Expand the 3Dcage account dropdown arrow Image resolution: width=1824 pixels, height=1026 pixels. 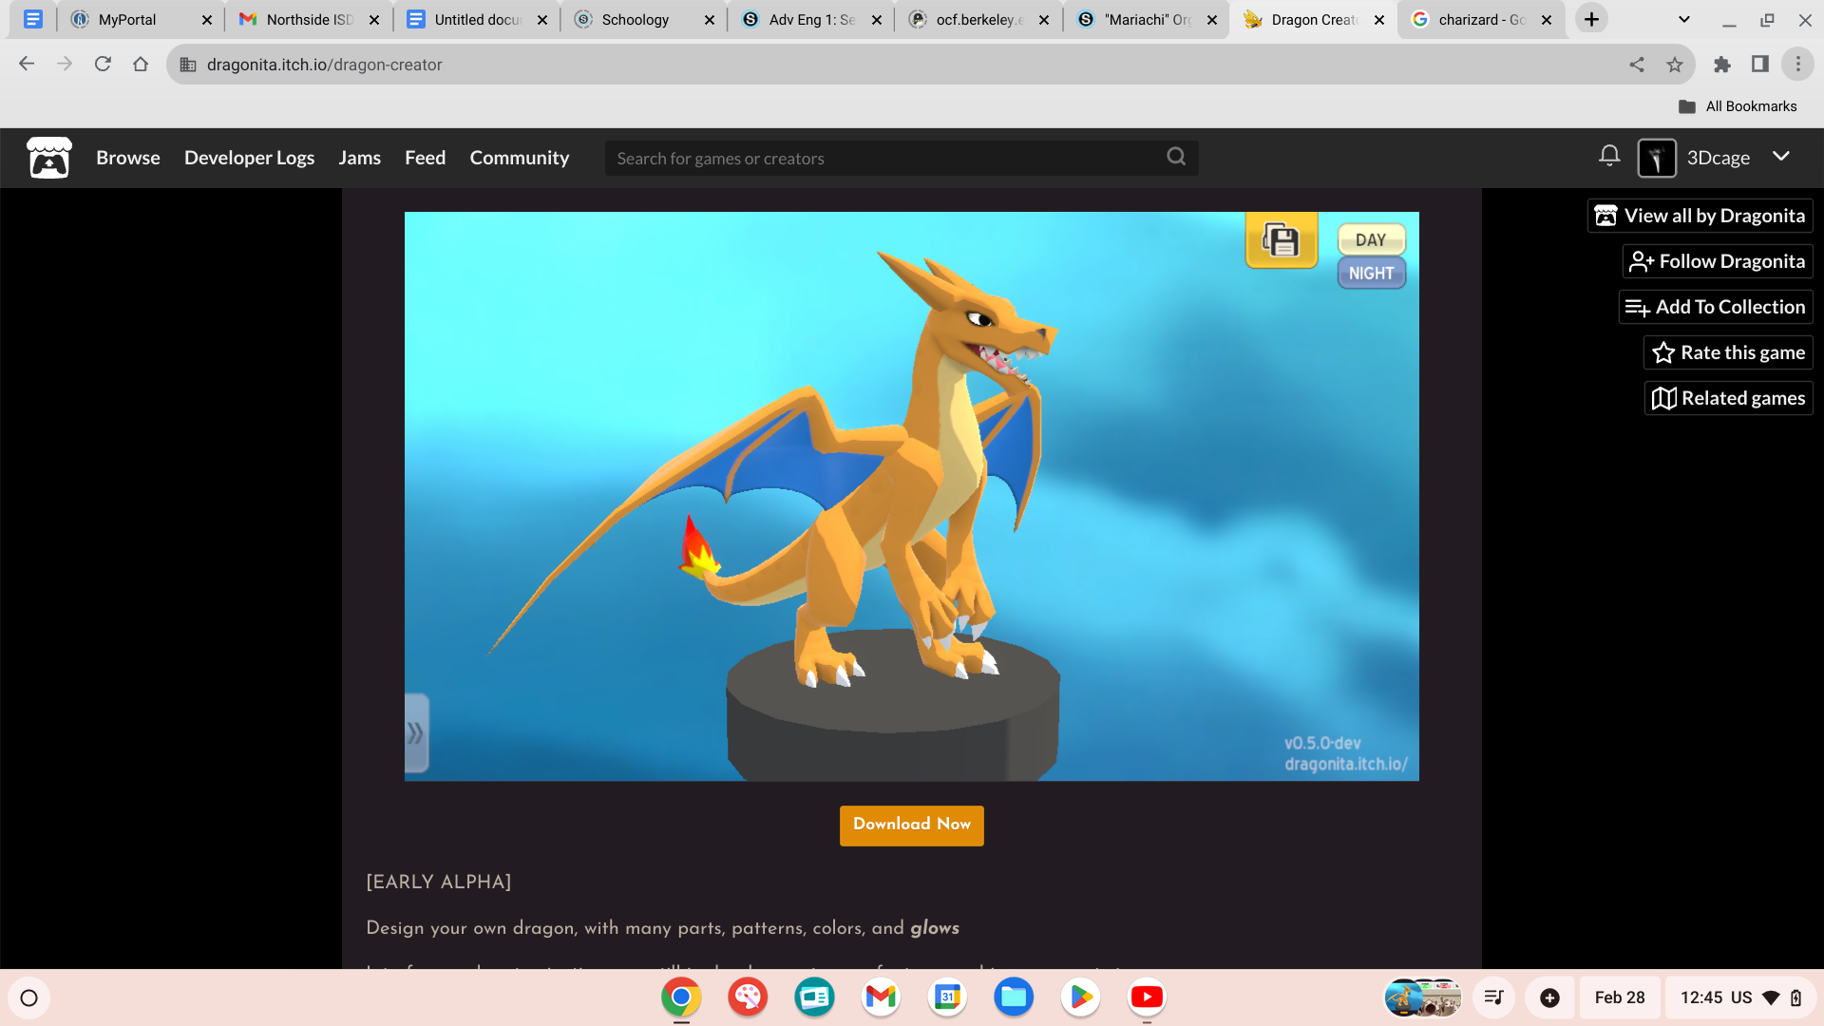[x=1781, y=156]
